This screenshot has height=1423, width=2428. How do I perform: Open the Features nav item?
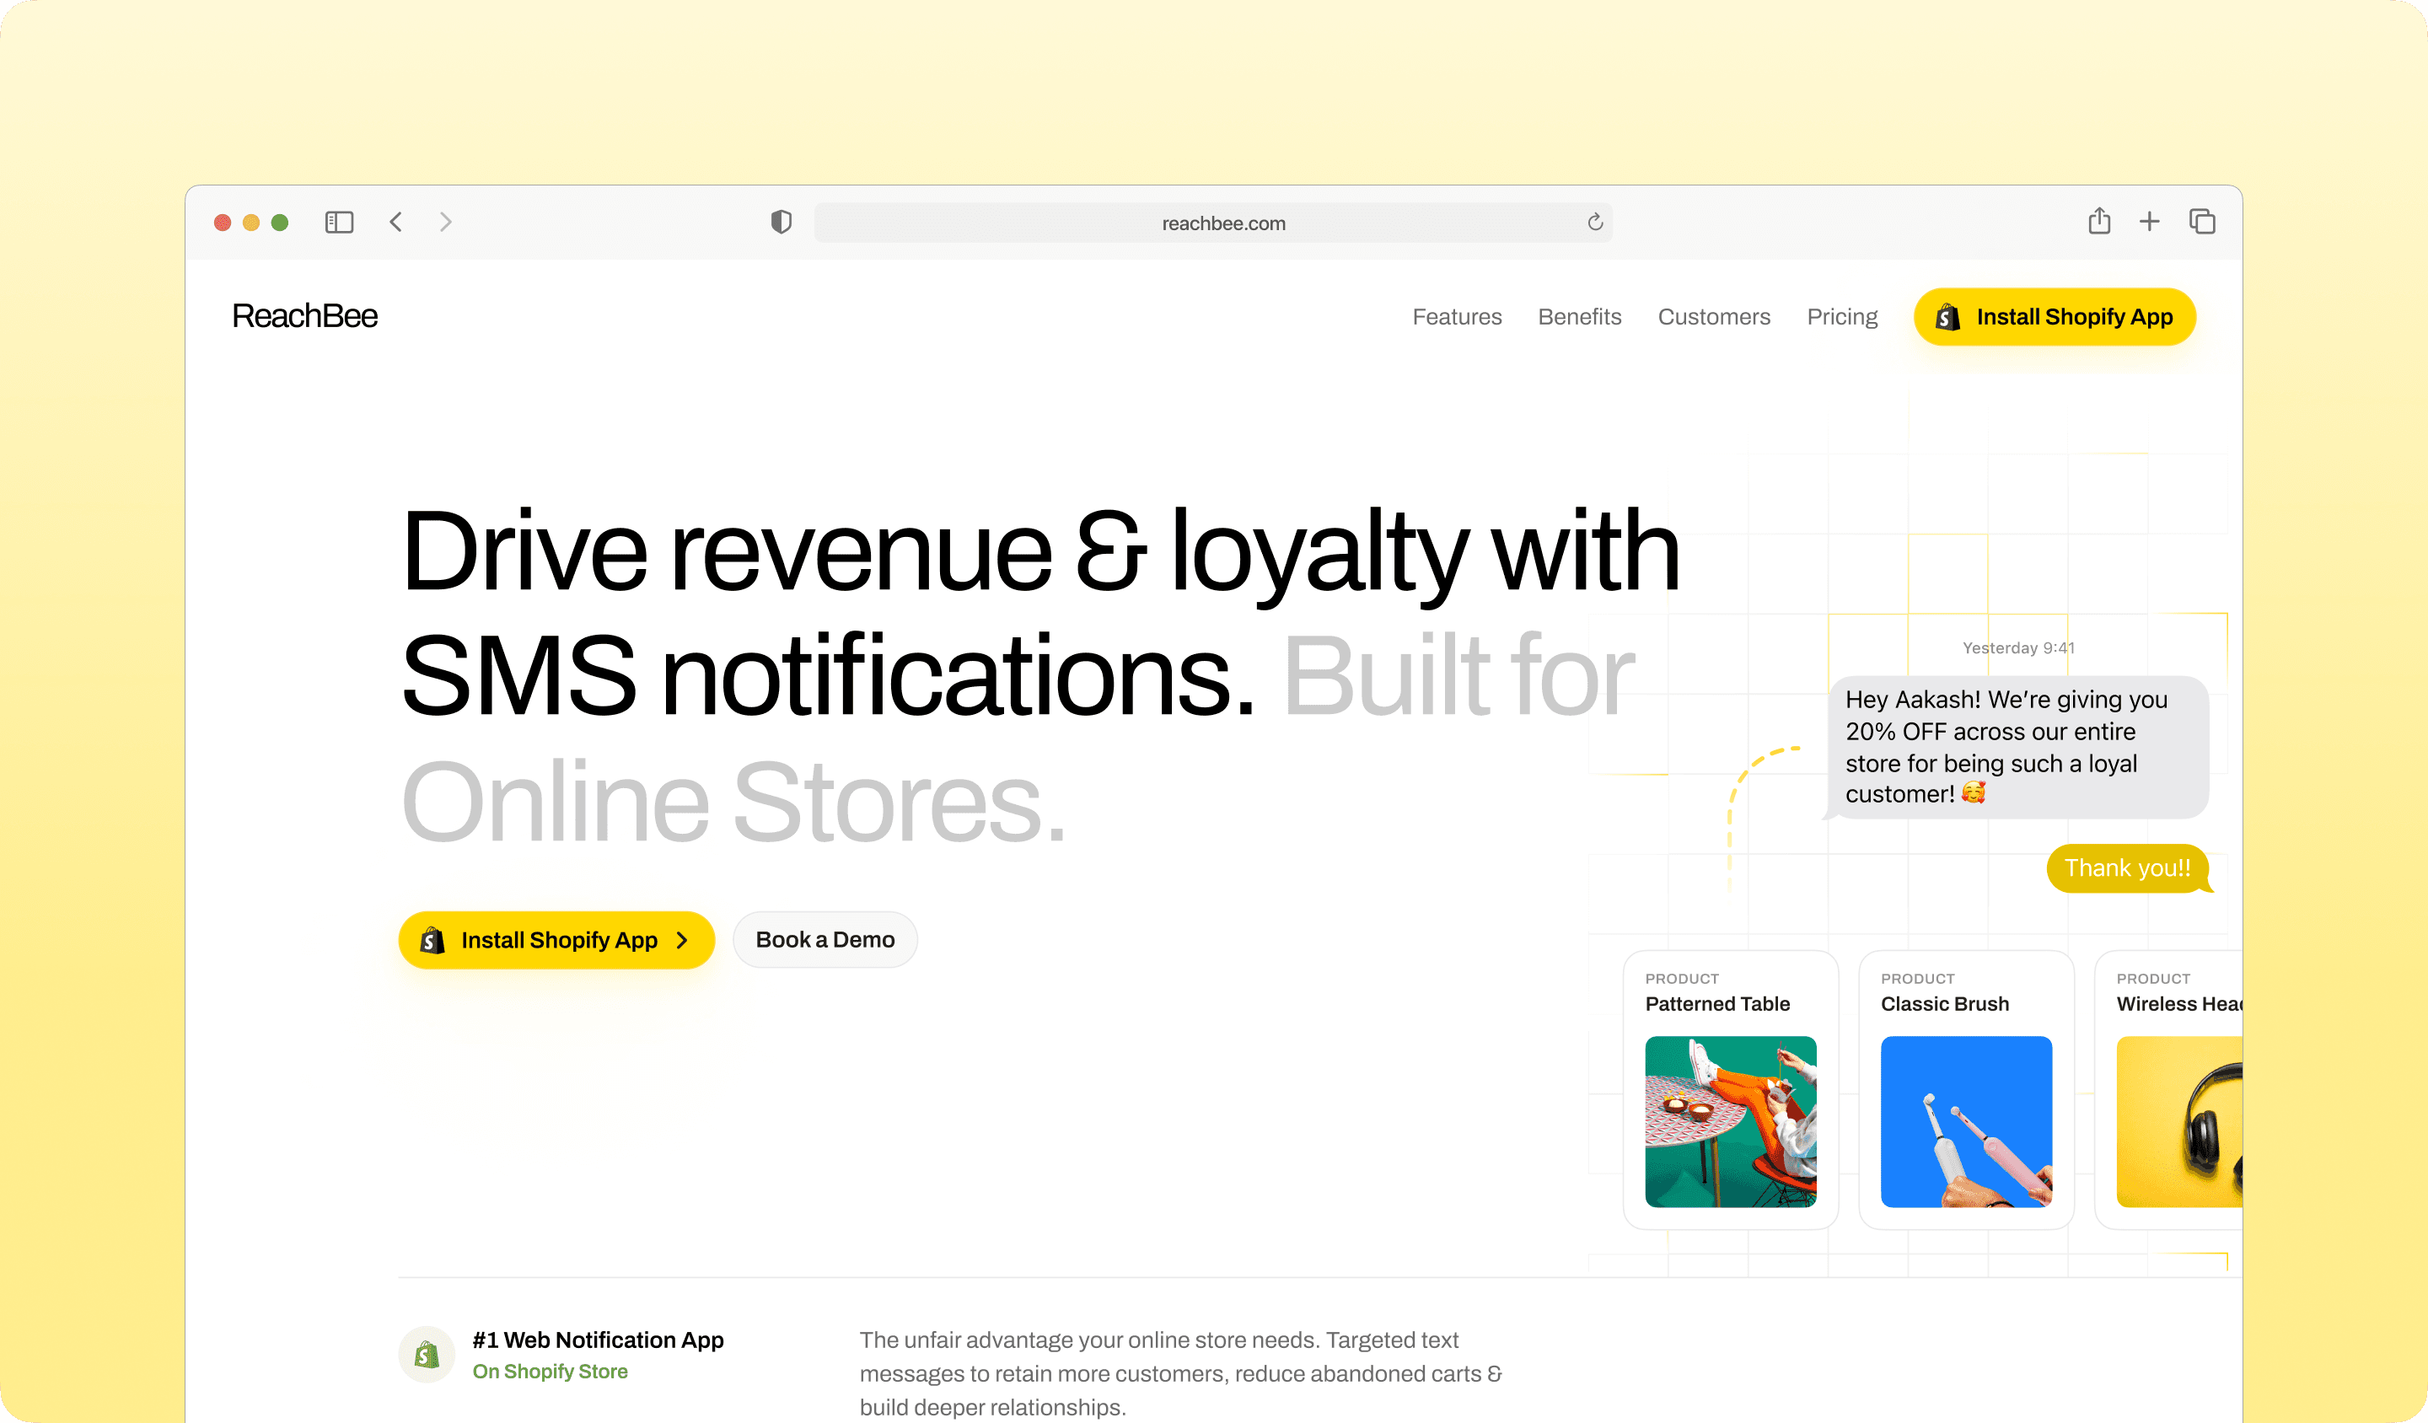coord(1457,317)
